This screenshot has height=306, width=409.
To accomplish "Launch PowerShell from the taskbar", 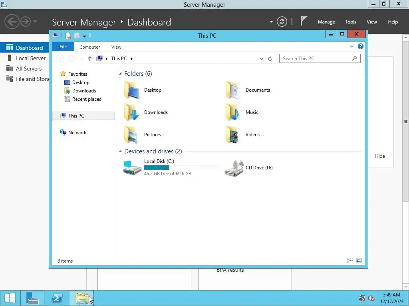I will coord(57,298).
